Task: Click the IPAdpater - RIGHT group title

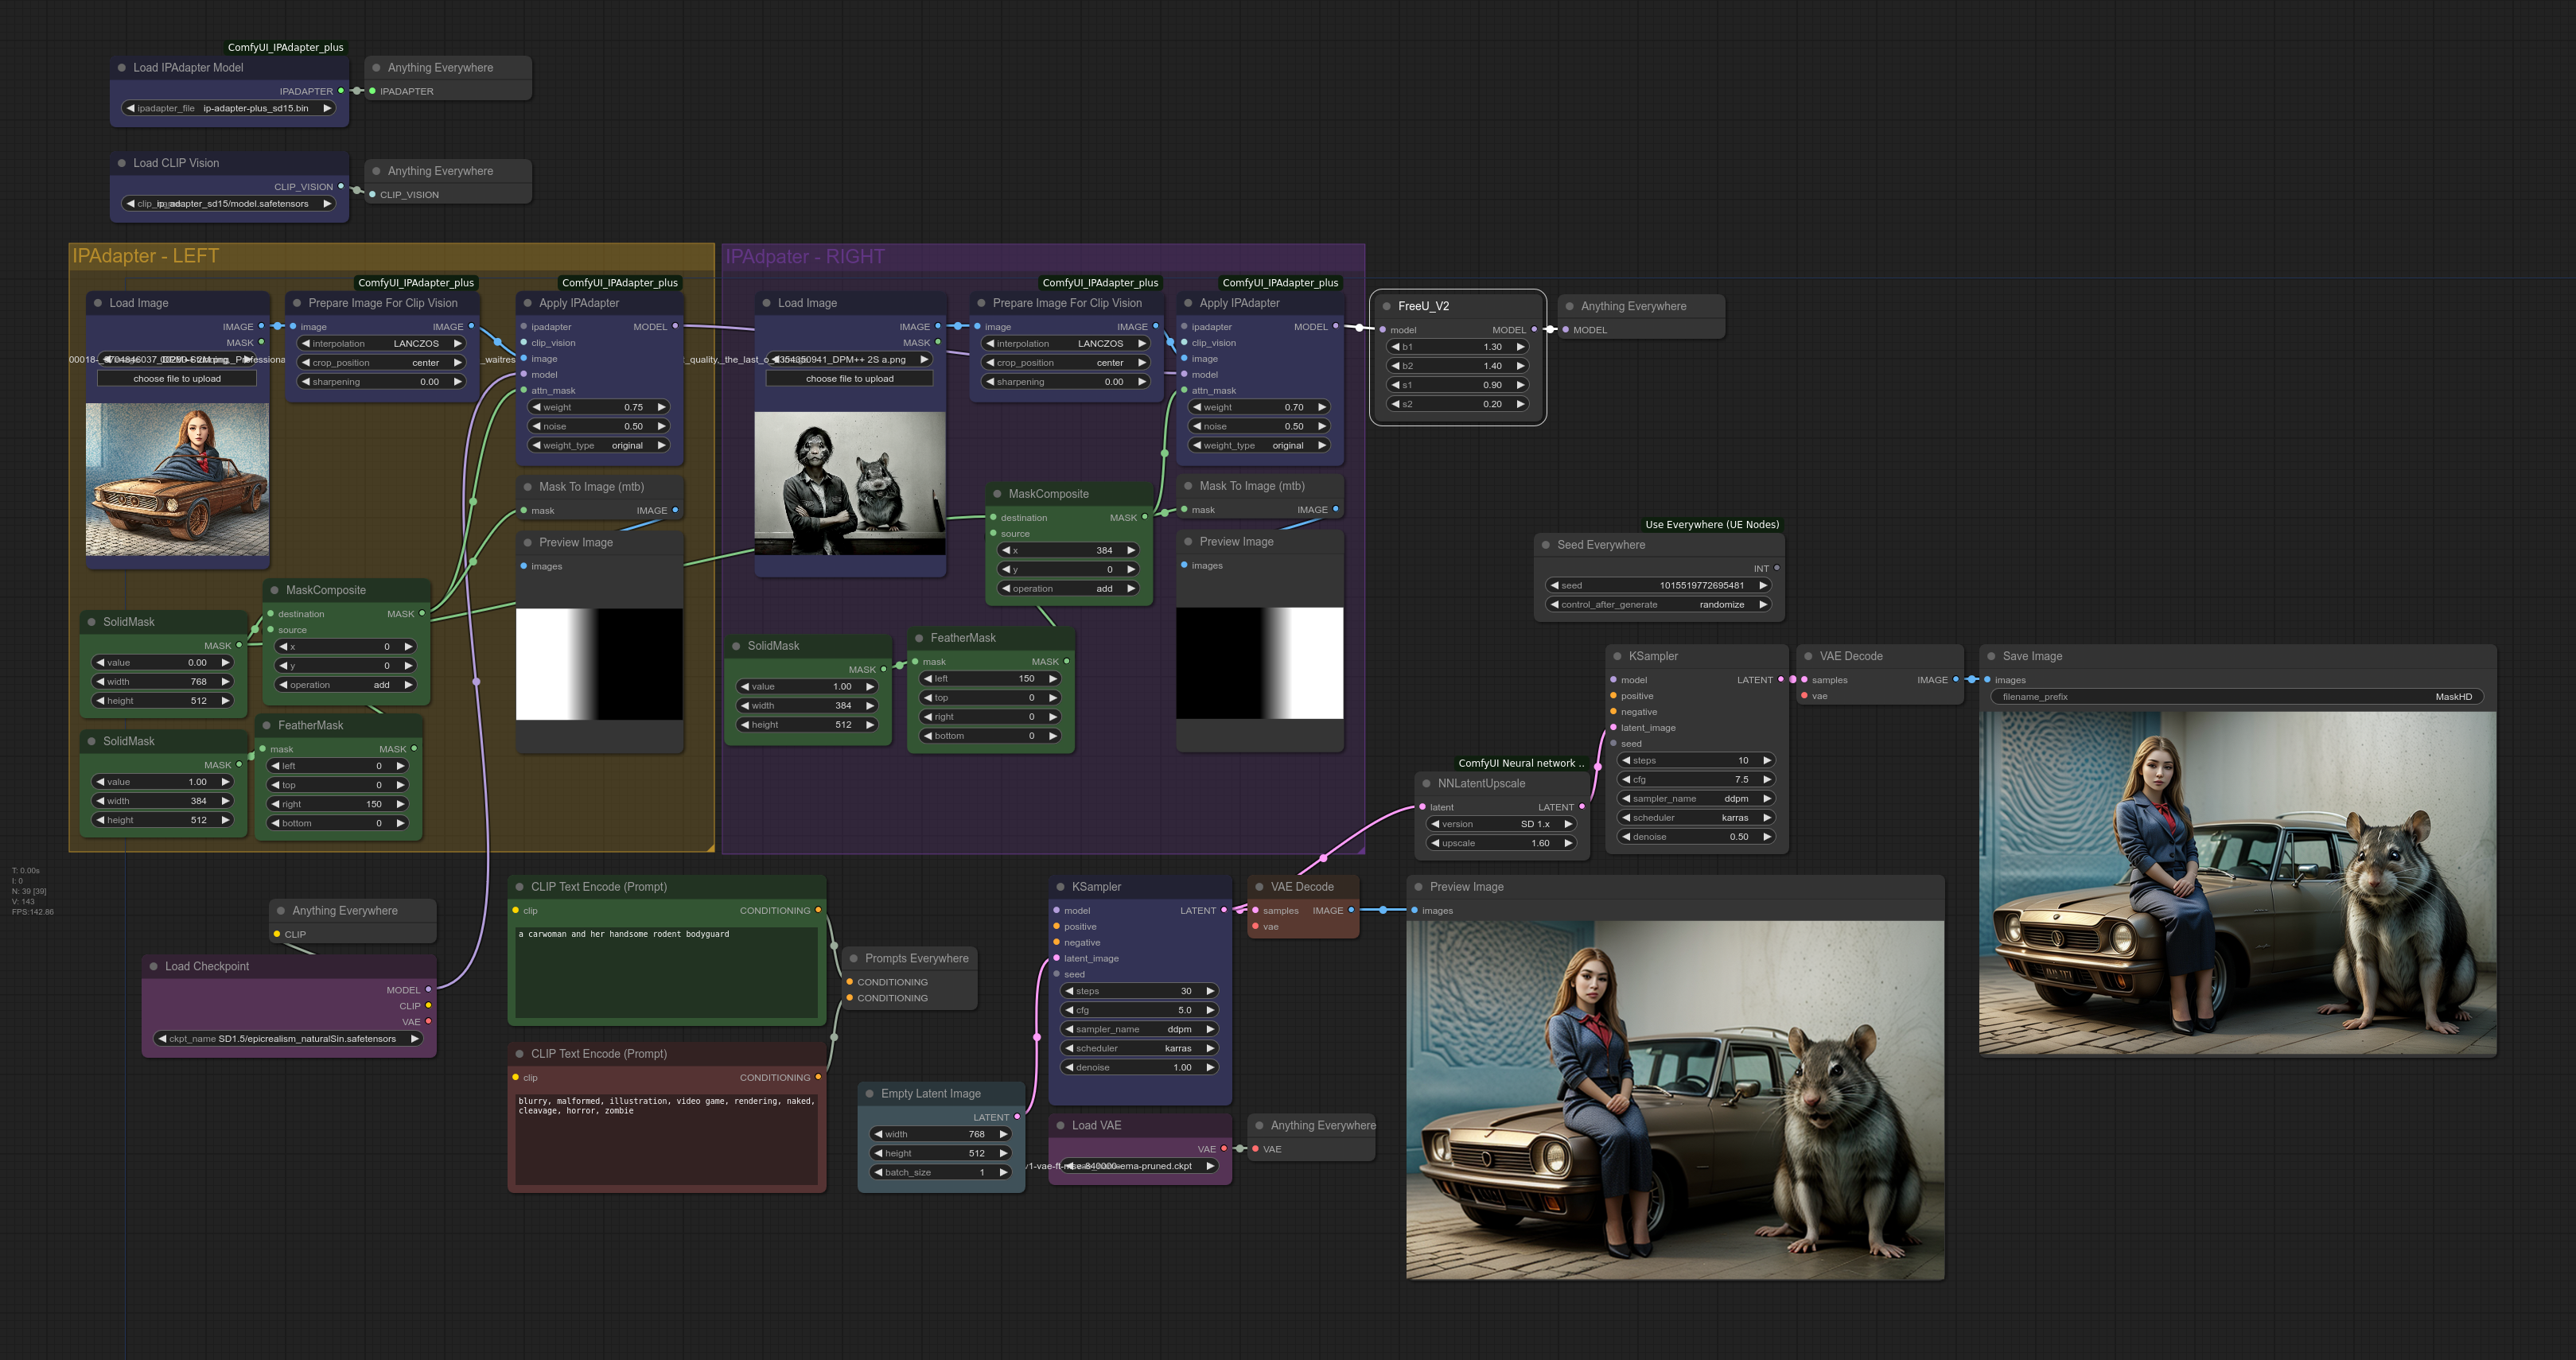Action: [805, 257]
